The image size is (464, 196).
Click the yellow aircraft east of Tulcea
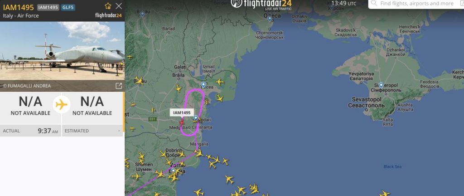220,82
